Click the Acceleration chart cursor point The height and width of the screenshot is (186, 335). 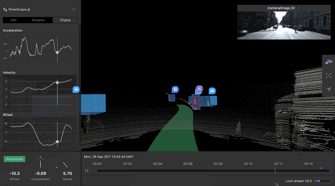[x=57, y=52]
